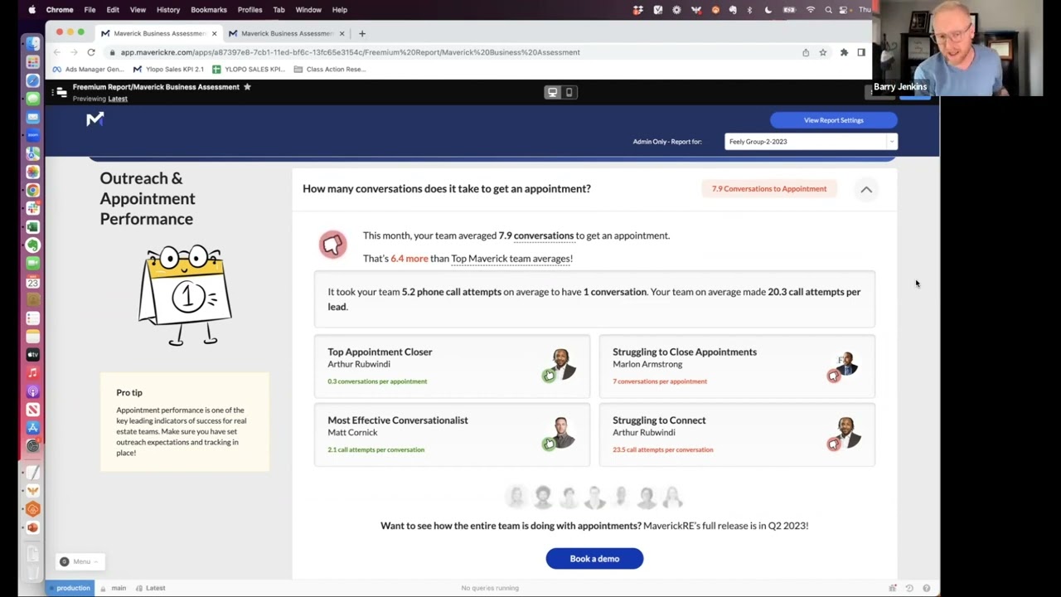Open the help icon in status bar
Image resolution: width=1061 pixels, height=597 pixels.
[926, 588]
